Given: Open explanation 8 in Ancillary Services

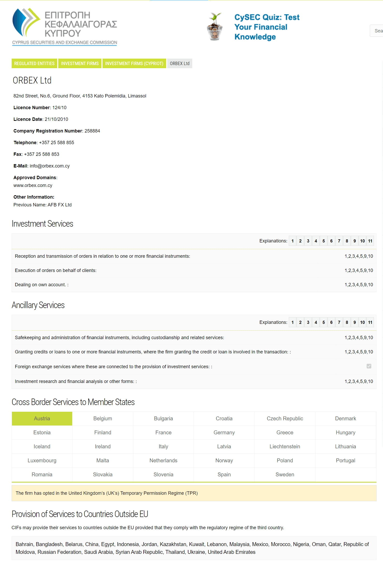Looking at the screenshot, I should (347, 322).
